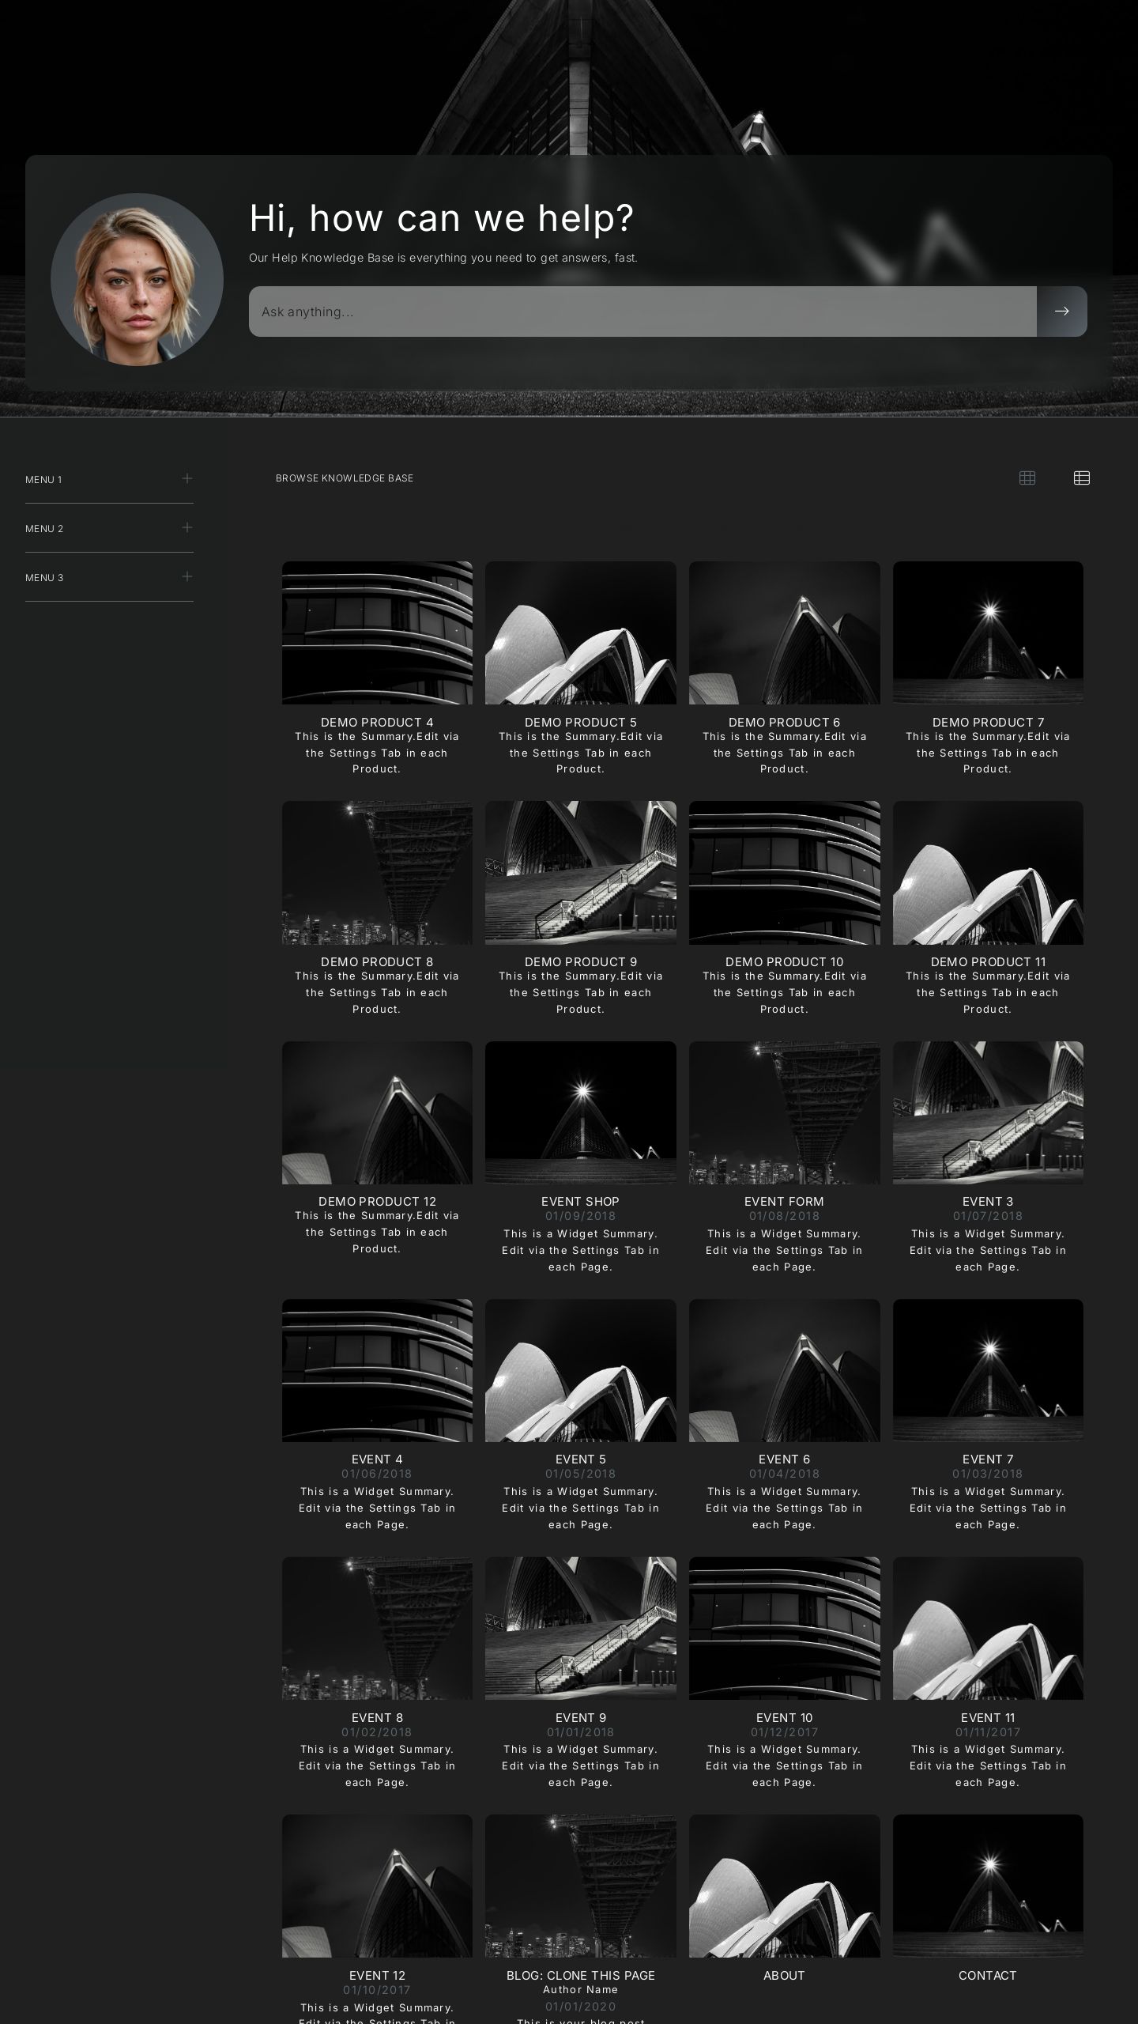Screen dimensions: 1138x2024
Task: Open the Menu 2 sidebar label
Action: [x=44, y=529]
